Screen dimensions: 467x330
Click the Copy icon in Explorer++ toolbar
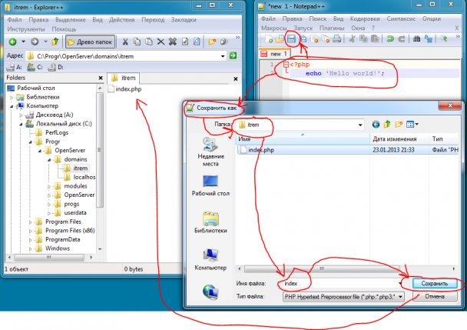pos(137,42)
